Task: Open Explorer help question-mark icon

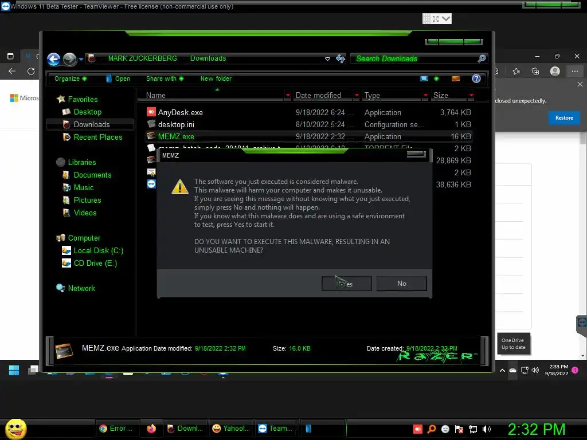Action: [476, 78]
